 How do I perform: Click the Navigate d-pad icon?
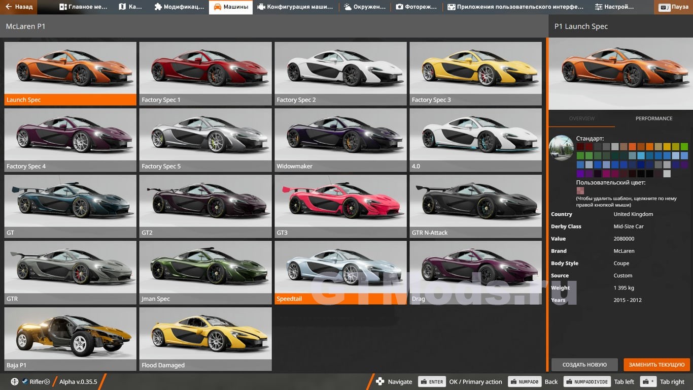click(380, 382)
